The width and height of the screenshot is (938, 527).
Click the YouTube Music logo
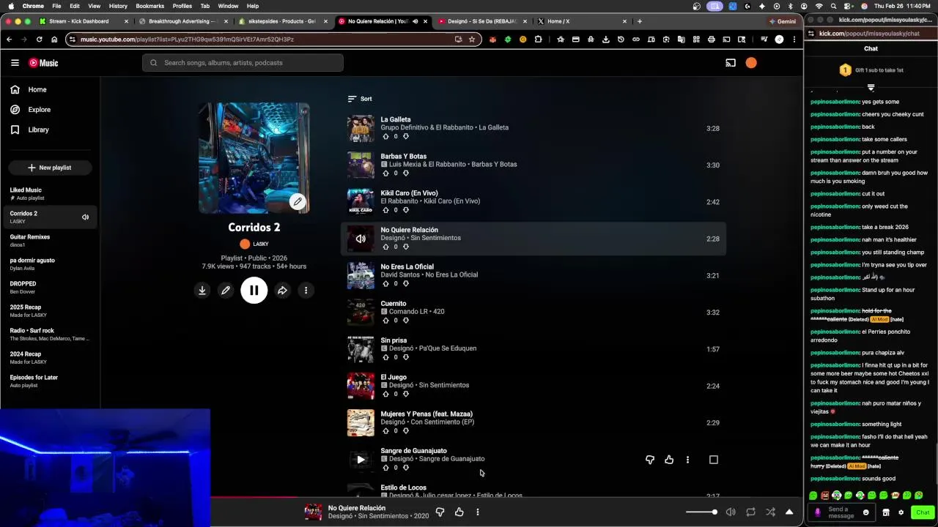pyautogui.click(x=43, y=63)
